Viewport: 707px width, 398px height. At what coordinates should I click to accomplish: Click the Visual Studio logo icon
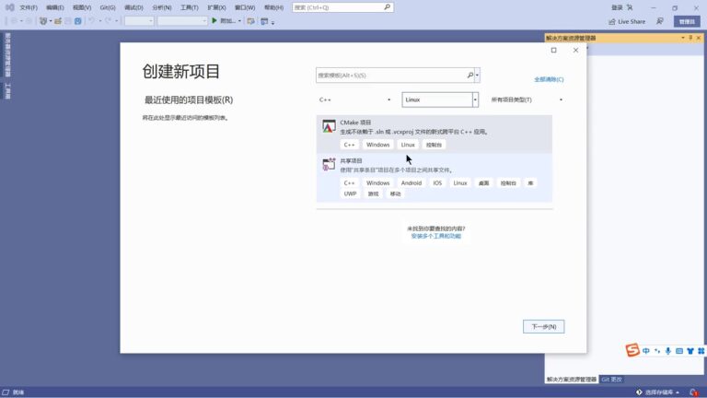[x=9, y=7]
